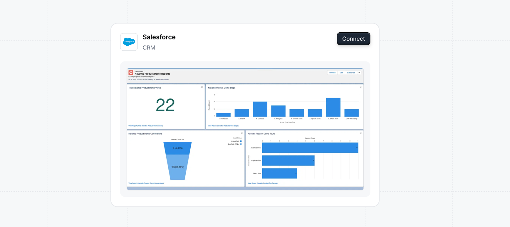Expand the Navattic Product Demo Tours panel
The width and height of the screenshot is (510, 227).
click(x=360, y=133)
